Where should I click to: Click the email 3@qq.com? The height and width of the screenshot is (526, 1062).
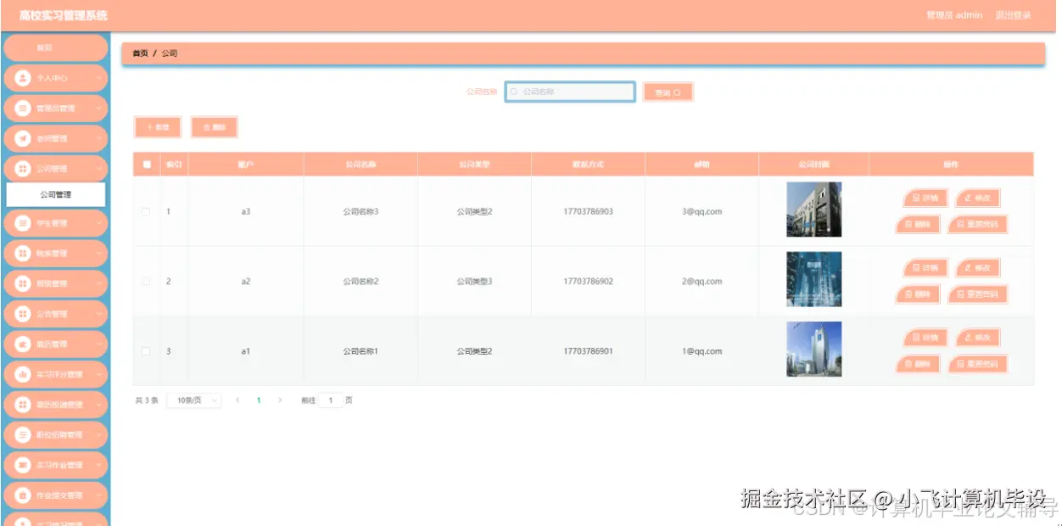[701, 211]
